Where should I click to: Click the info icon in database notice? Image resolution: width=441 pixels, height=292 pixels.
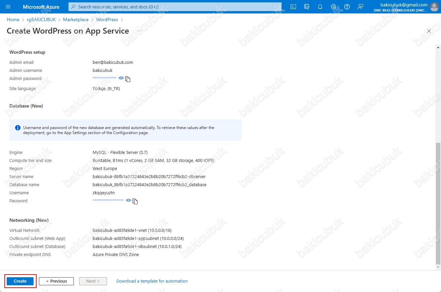pos(18,128)
